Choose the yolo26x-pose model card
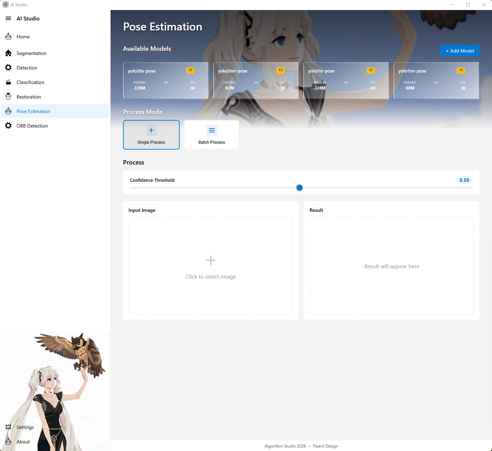 click(166, 81)
